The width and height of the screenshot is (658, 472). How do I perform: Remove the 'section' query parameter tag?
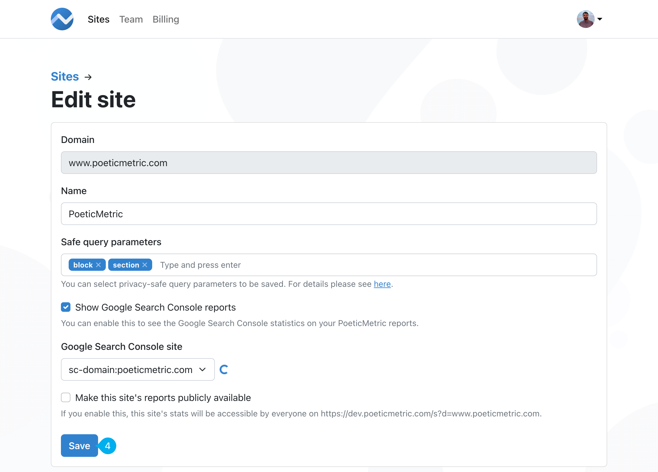tap(145, 265)
